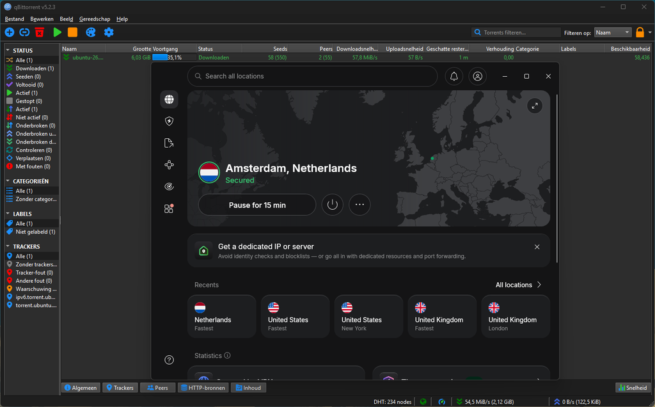This screenshot has height=407, width=655.
Task: Open the help question mark icon in the VPN app
Action: point(169,360)
